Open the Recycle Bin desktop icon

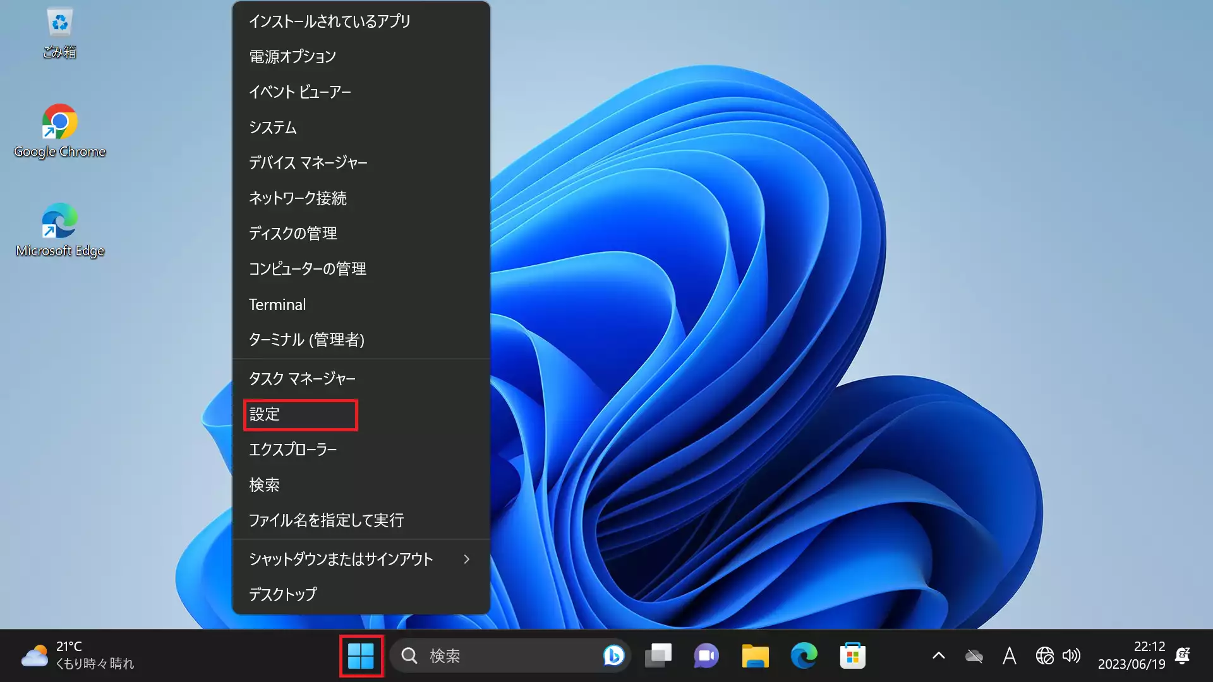coord(60,33)
